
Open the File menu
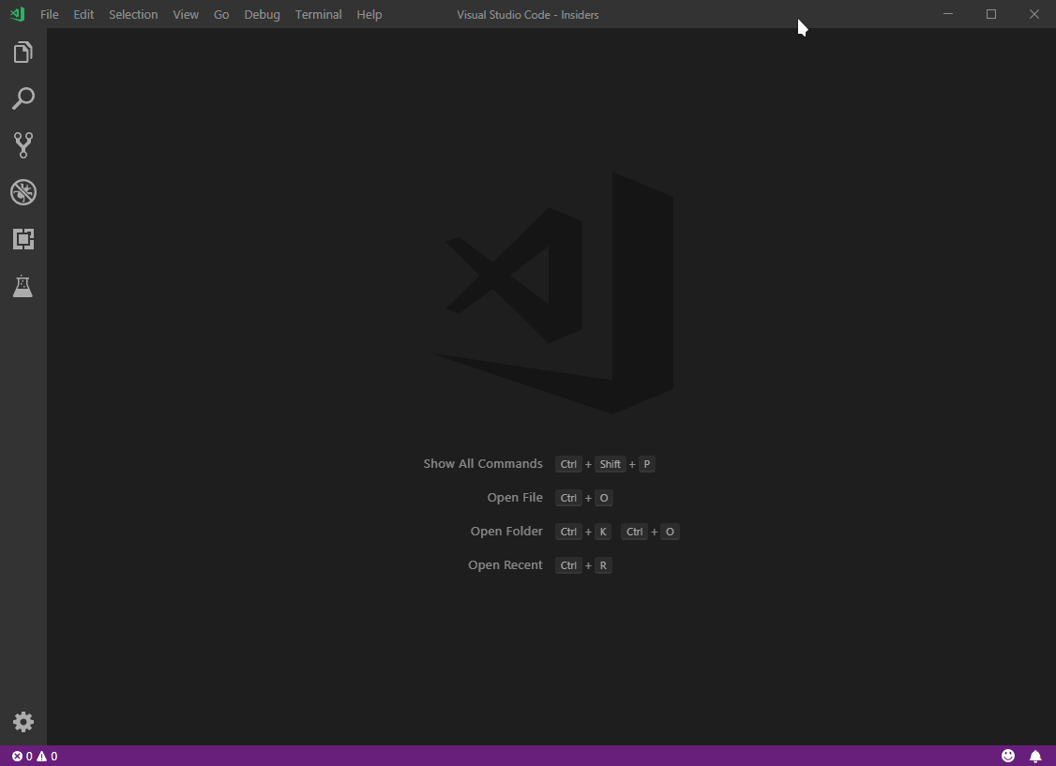click(49, 14)
